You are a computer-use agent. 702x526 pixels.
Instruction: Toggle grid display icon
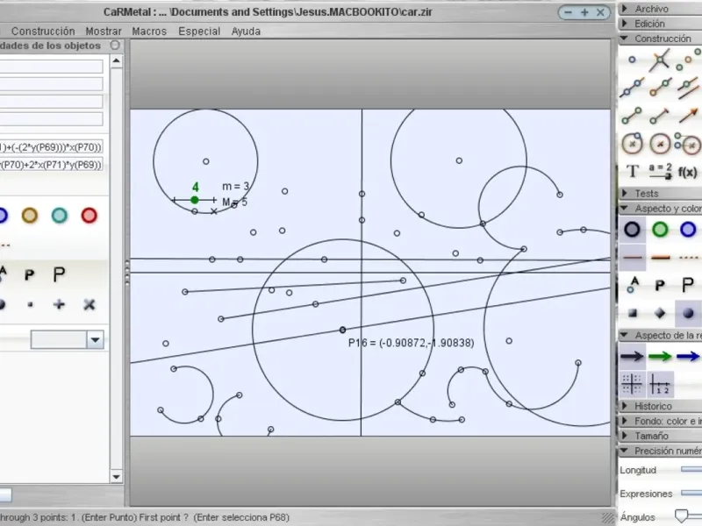point(632,384)
